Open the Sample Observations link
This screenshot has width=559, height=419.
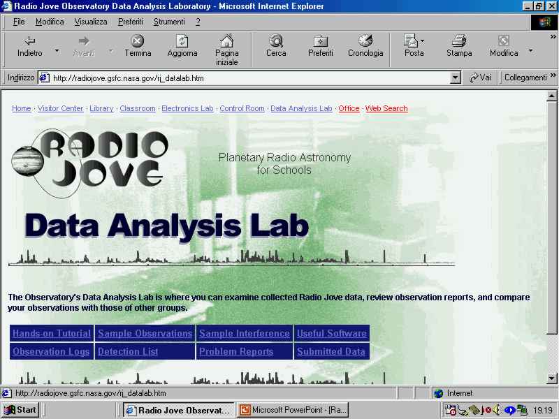click(145, 334)
